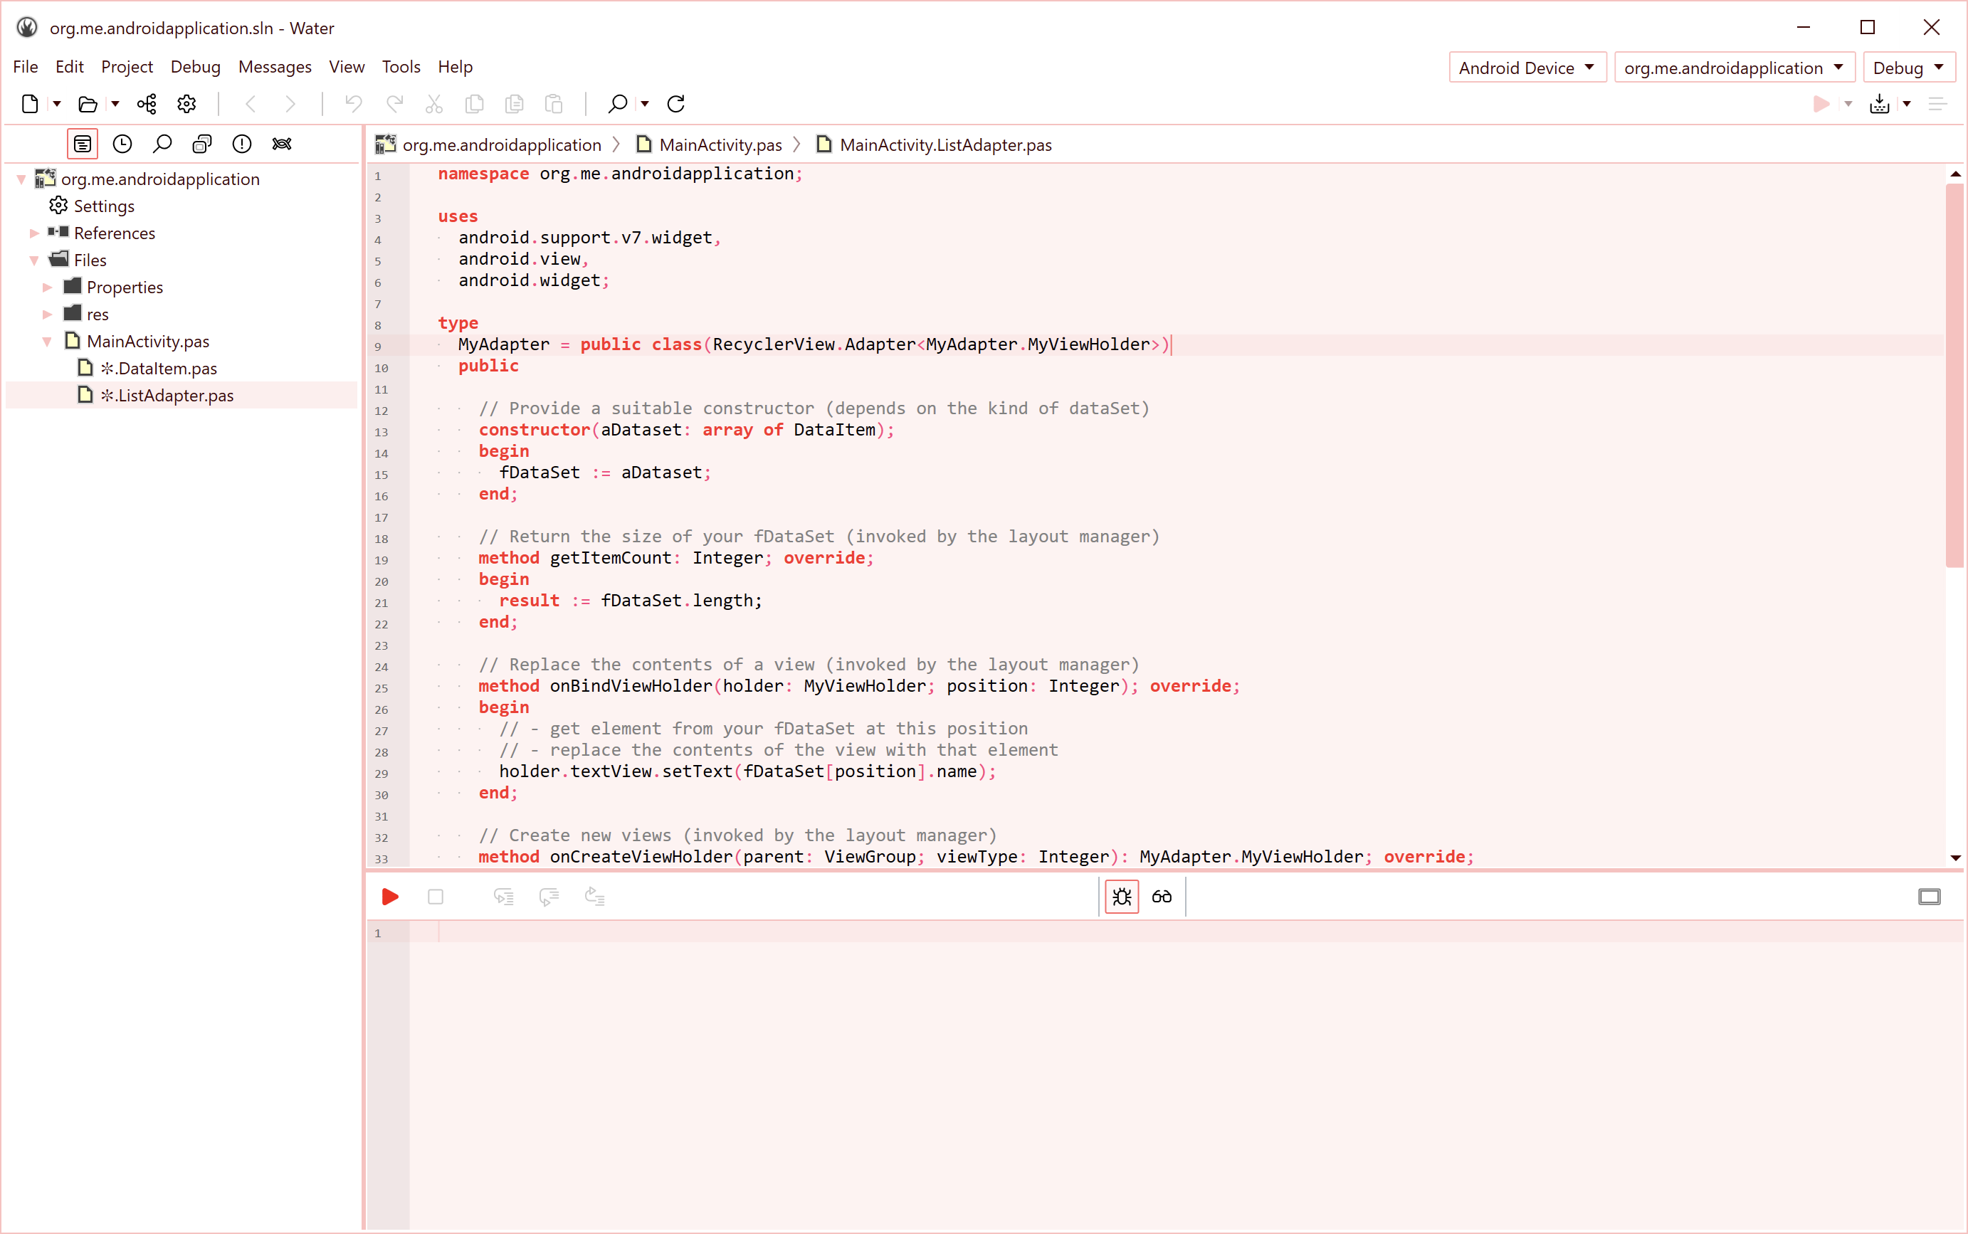Viewport: 1968px width, 1234px height.
Task: Click the editor vertical scrollbar thumb
Action: coord(1954,376)
